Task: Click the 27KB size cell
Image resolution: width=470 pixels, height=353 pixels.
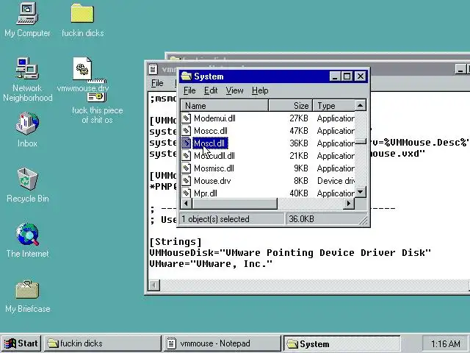Action: [299, 118]
